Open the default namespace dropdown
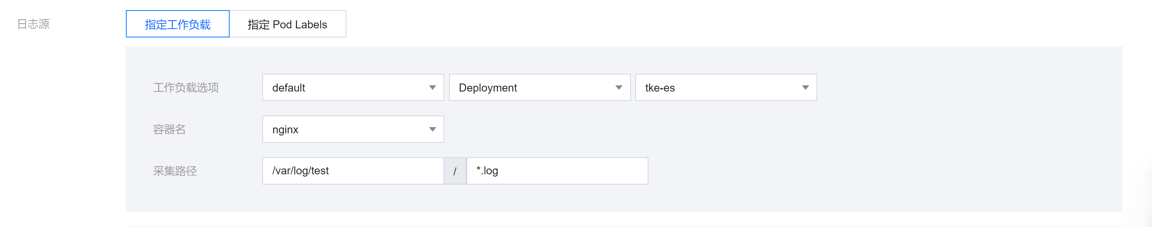Image resolution: width=1152 pixels, height=227 pixels. (x=353, y=88)
